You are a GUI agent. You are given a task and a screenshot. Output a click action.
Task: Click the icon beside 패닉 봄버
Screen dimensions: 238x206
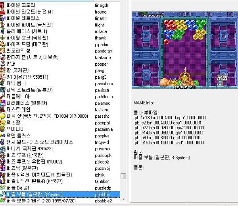click(2, 84)
